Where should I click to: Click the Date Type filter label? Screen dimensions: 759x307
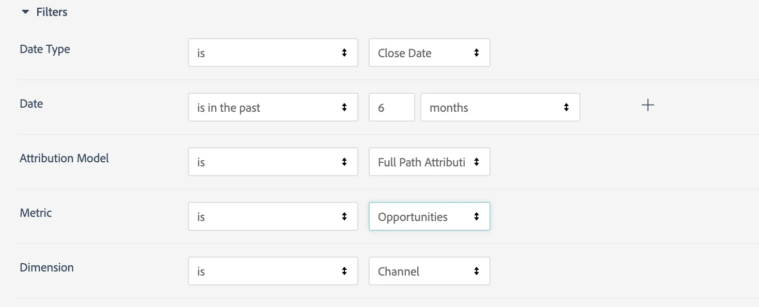(x=45, y=49)
